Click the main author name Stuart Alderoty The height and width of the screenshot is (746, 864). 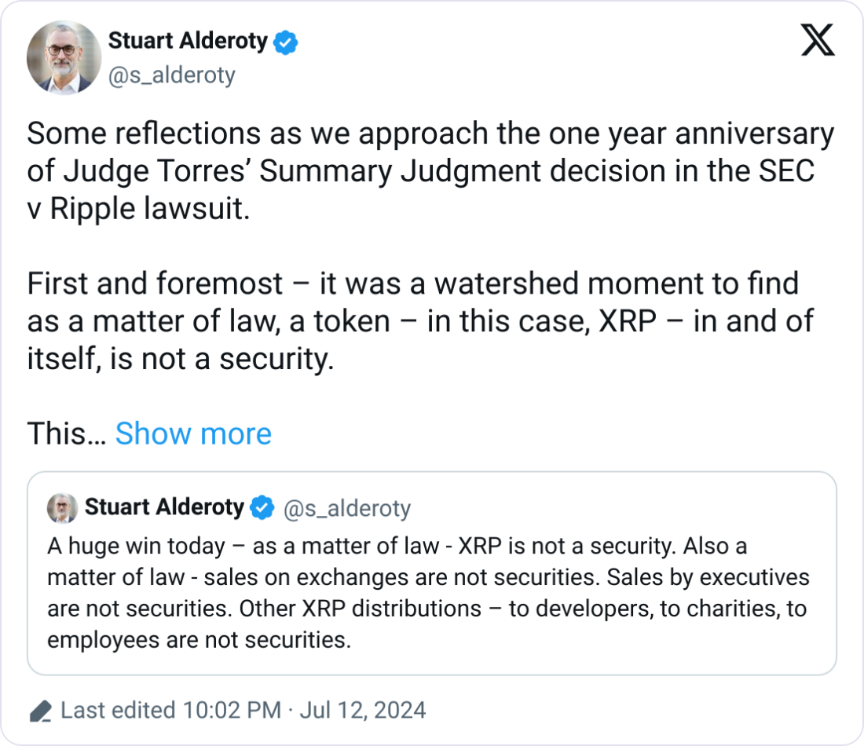coord(187,41)
